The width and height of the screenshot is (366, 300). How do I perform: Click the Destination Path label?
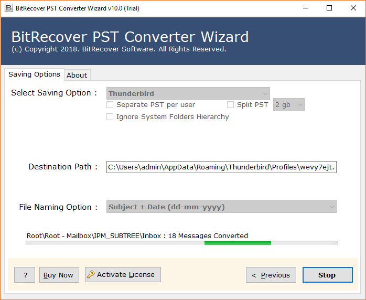[x=63, y=167]
